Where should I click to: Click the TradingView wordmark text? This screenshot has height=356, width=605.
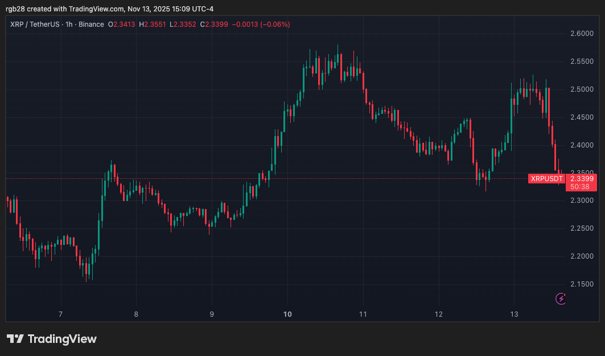(x=62, y=339)
